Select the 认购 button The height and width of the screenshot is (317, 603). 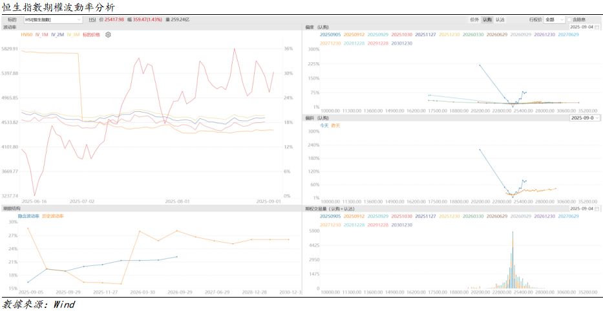487,20
